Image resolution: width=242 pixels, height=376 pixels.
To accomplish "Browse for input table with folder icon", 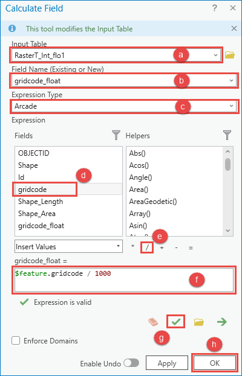I will 230,55.
